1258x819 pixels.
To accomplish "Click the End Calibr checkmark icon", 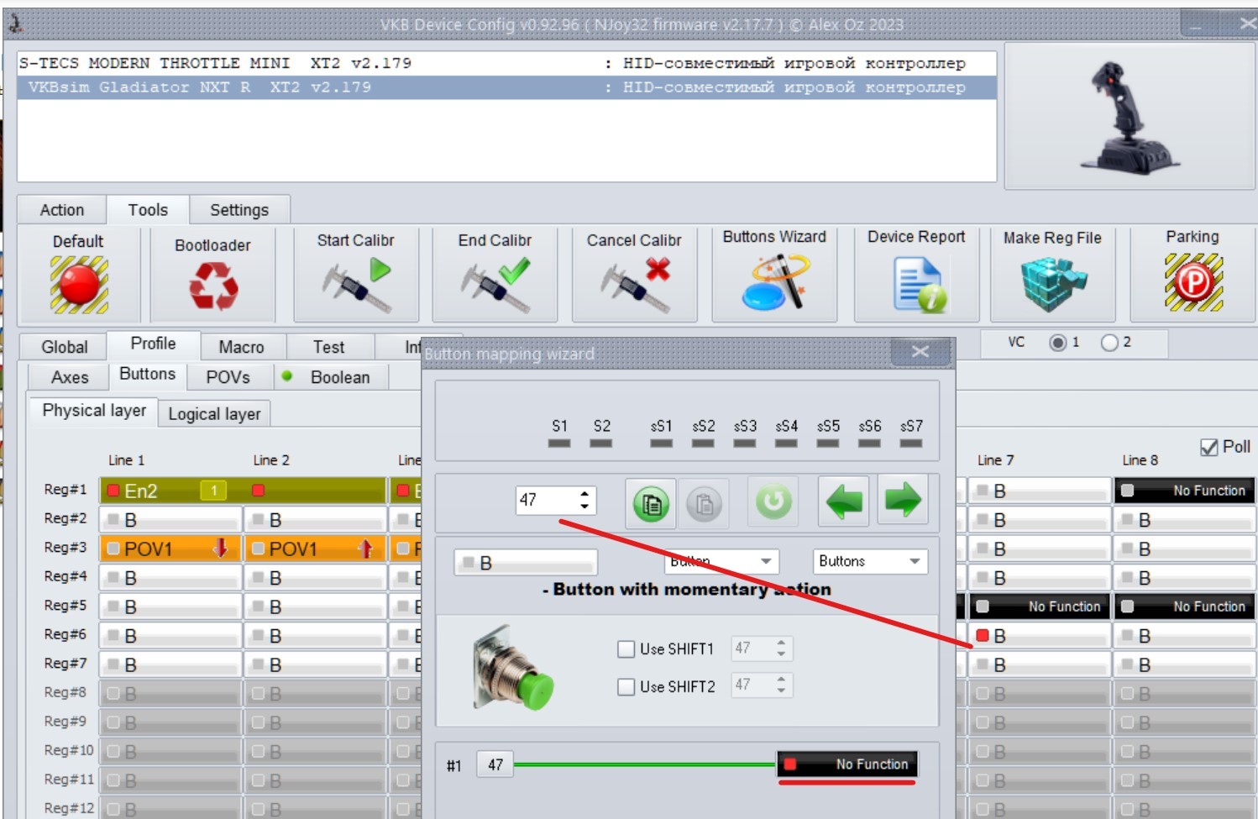I will (495, 285).
